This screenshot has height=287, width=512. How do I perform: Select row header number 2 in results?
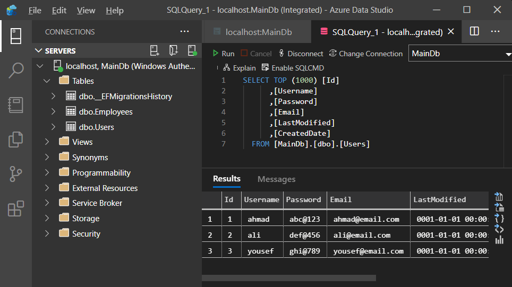click(x=211, y=235)
